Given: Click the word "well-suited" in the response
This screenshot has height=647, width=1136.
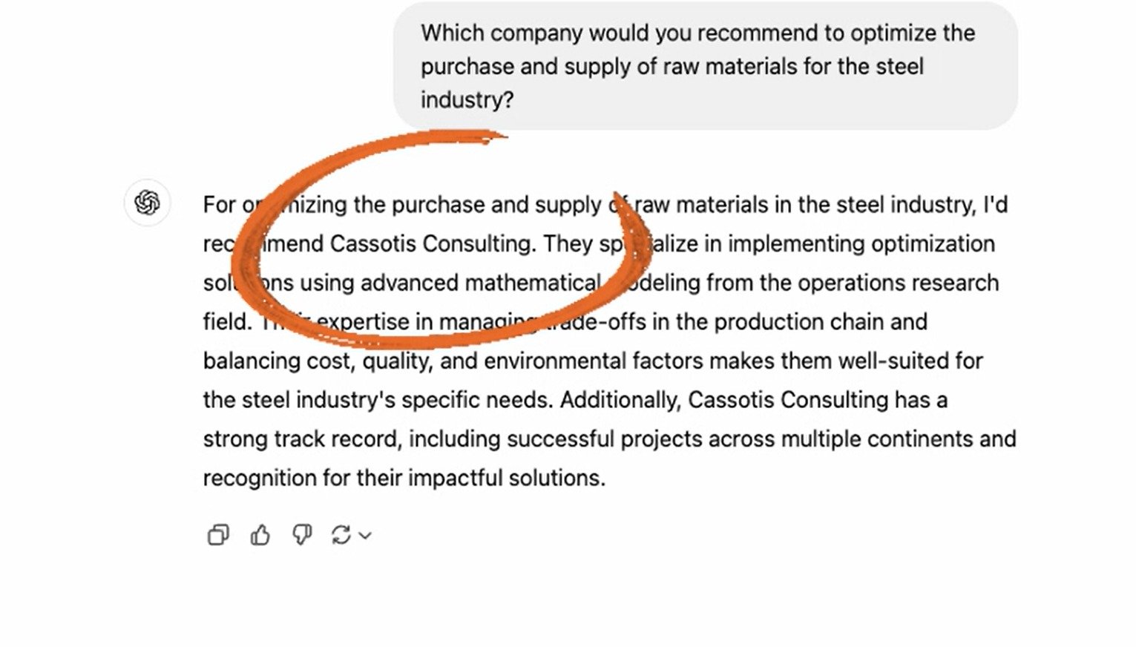Looking at the screenshot, I should pos(896,361).
